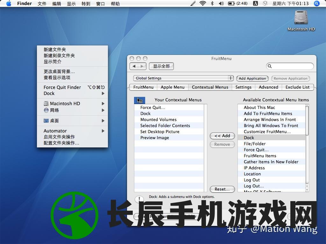Click the network globe icon in context menu
The width and height of the screenshot is (326, 244).
tap(46, 110)
